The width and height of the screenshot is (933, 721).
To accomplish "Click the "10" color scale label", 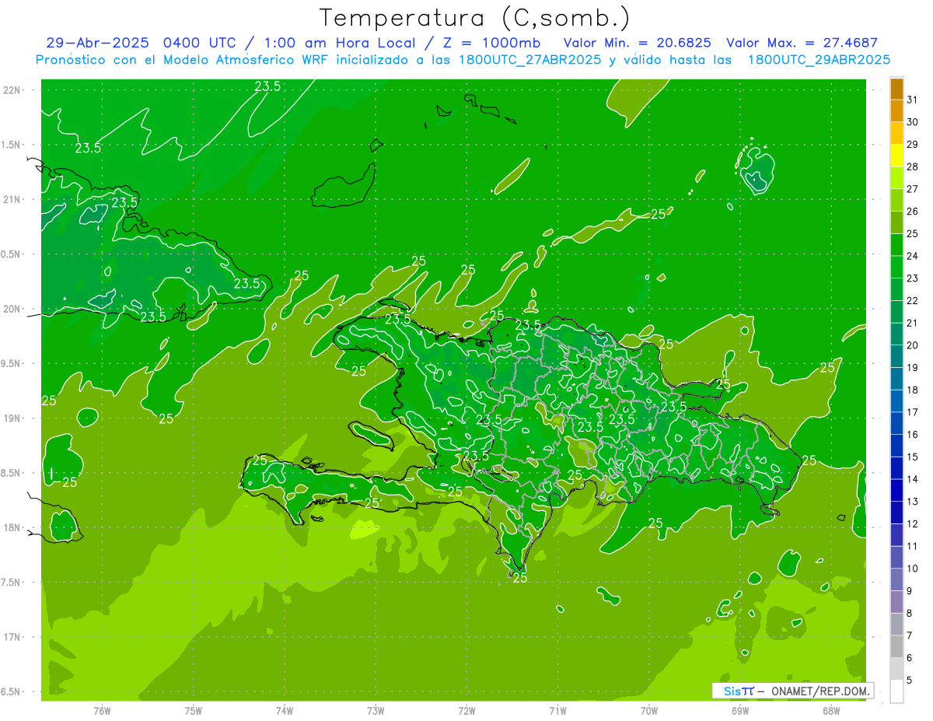I will pyautogui.click(x=913, y=569).
